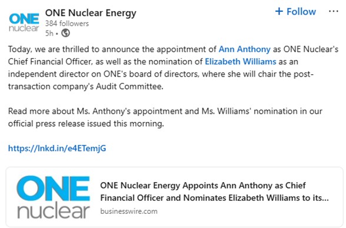Click the large ONE nuclear preview thumbnail

[x=54, y=197]
